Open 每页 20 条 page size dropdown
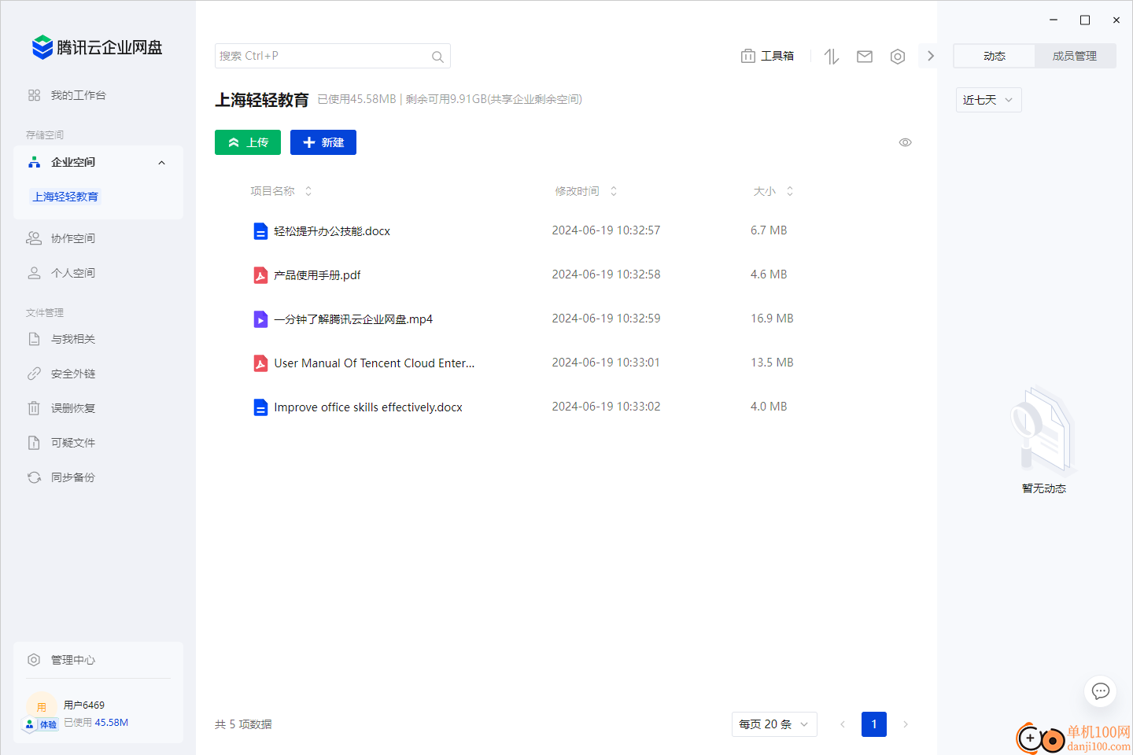The height and width of the screenshot is (755, 1133). coord(774,724)
